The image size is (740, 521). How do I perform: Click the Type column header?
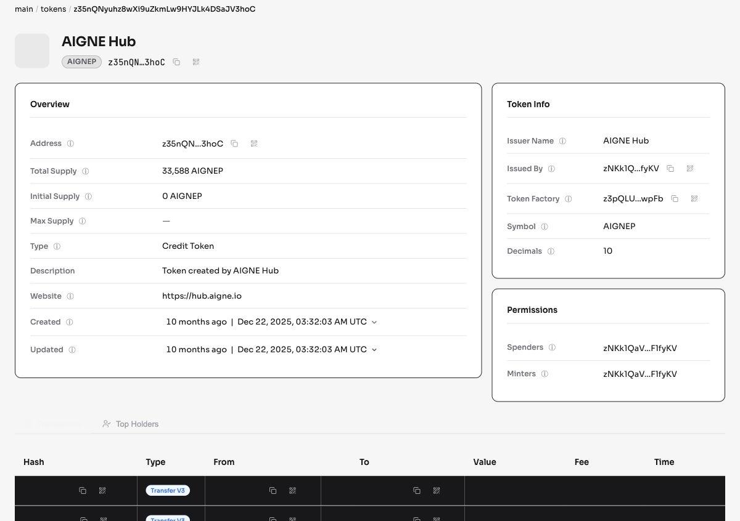tap(155, 462)
